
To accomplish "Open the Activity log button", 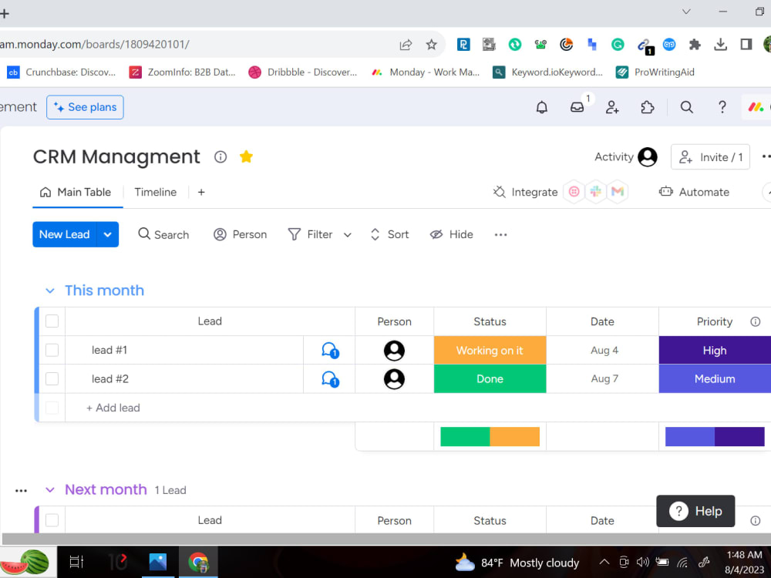I will tap(625, 156).
